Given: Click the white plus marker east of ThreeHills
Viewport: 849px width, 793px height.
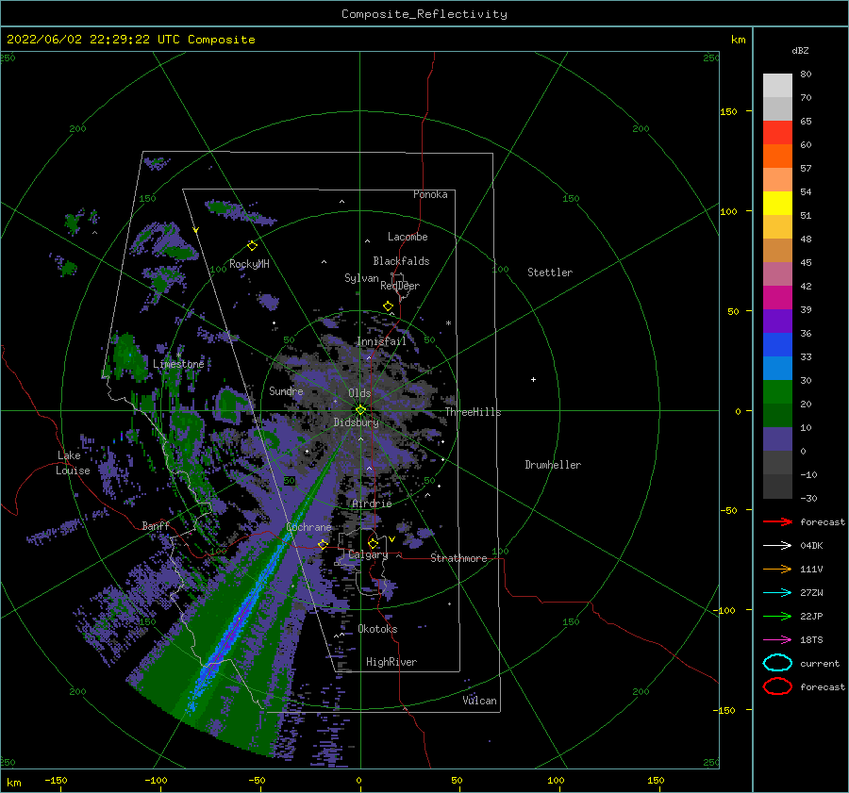Looking at the screenshot, I should [533, 379].
